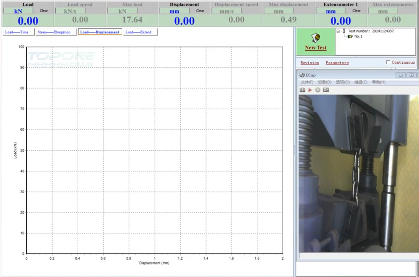Clear the Displacement reading
419x277 pixels.
[x=200, y=11]
